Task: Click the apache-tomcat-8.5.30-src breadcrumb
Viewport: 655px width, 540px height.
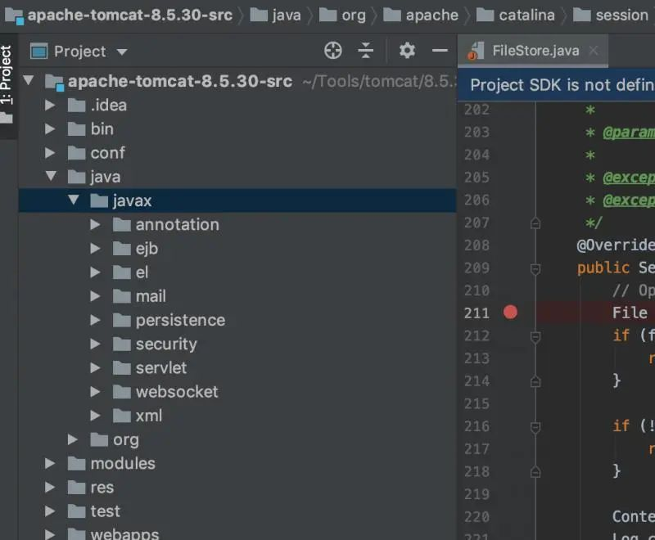Action: point(118,16)
